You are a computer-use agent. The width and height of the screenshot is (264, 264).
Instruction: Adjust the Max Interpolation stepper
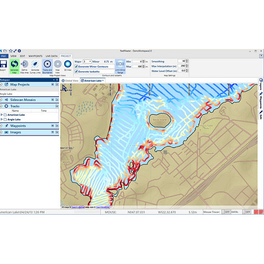tap(187, 66)
